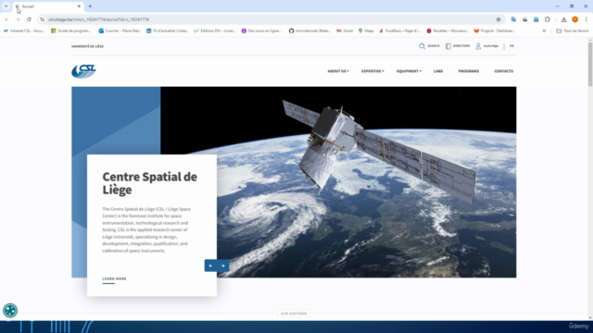Open the Chrome profile avatar
This screenshot has height=333, width=593.
coord(574,19)
